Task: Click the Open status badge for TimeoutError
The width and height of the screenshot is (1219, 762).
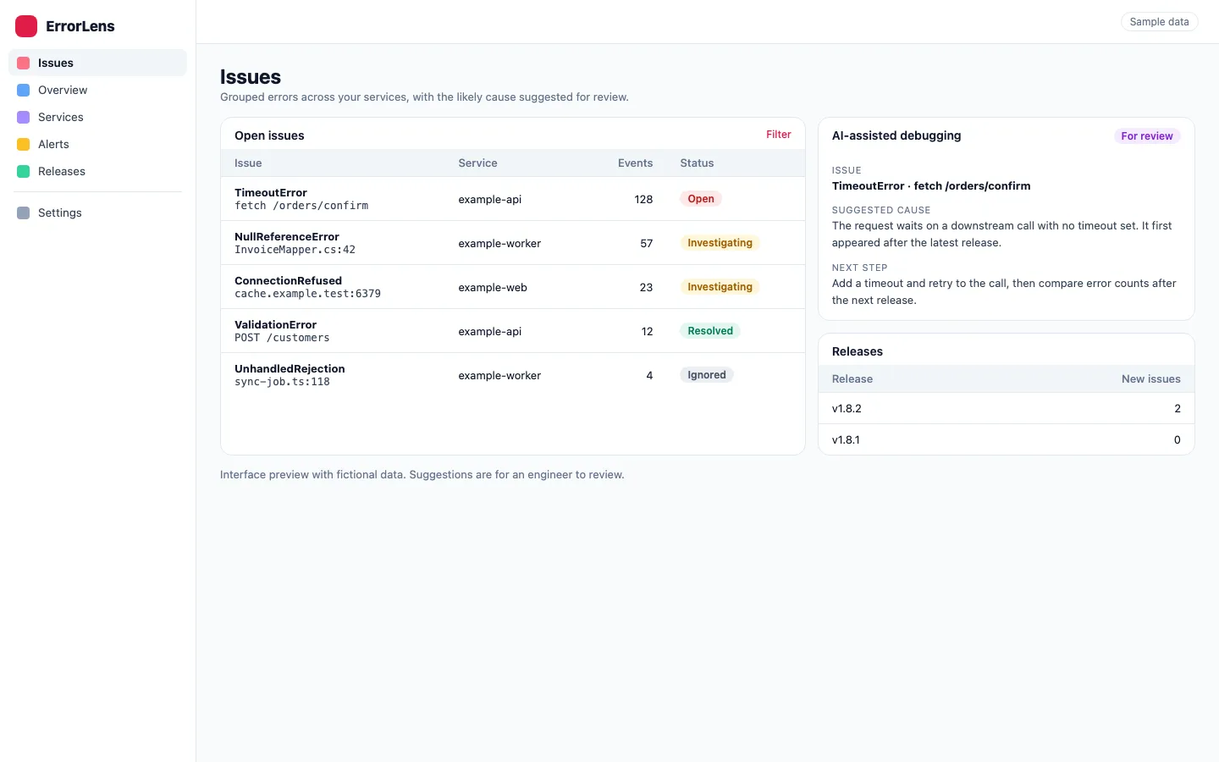Action: 701,199
